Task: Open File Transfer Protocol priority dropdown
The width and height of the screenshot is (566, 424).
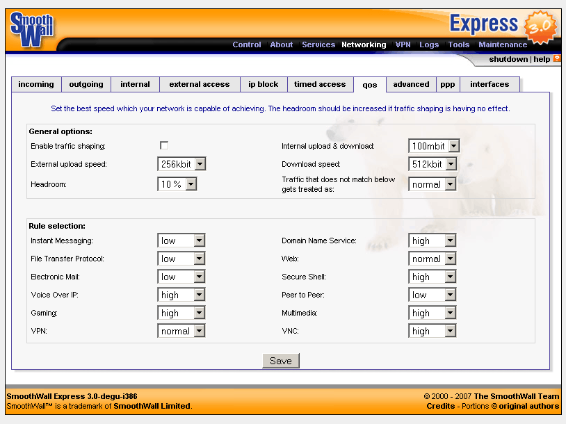Action: click(x=181, y=259)
